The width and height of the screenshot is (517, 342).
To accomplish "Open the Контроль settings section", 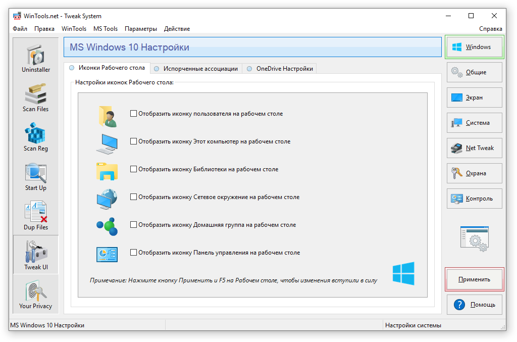I will 475,198.
